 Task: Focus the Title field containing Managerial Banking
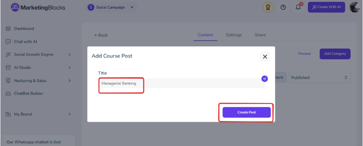tap(181, 83)
